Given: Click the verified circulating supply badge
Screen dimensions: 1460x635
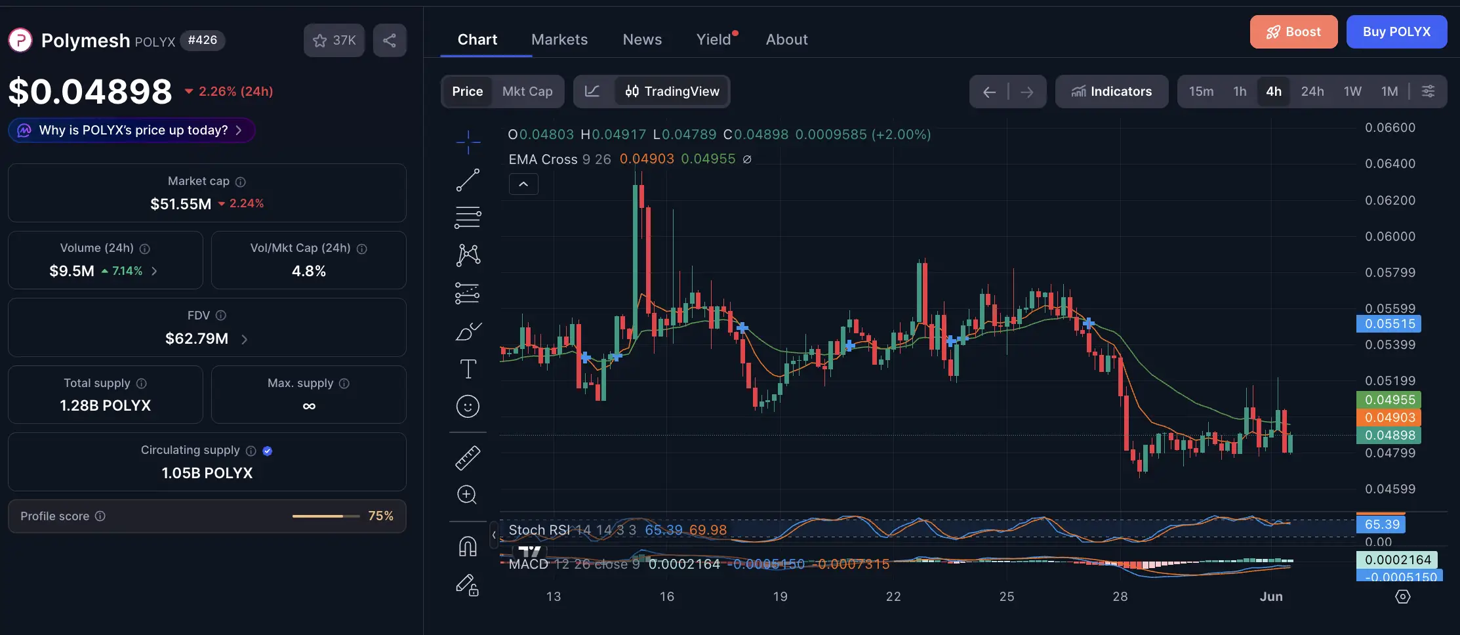Looking at the screenshot, I should pos(267,451).
